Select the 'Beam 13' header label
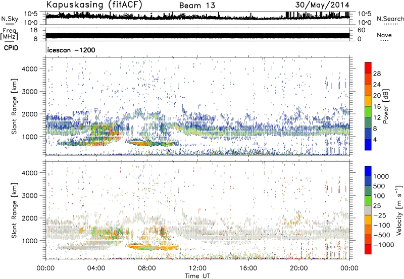The image size is (404, 279). click(197, 6)
